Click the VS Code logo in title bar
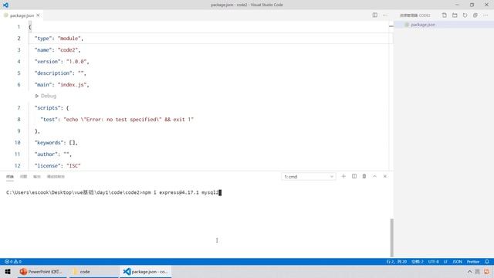Image resolution: width=494 pixels, height=278 pixels. [5, 5]
